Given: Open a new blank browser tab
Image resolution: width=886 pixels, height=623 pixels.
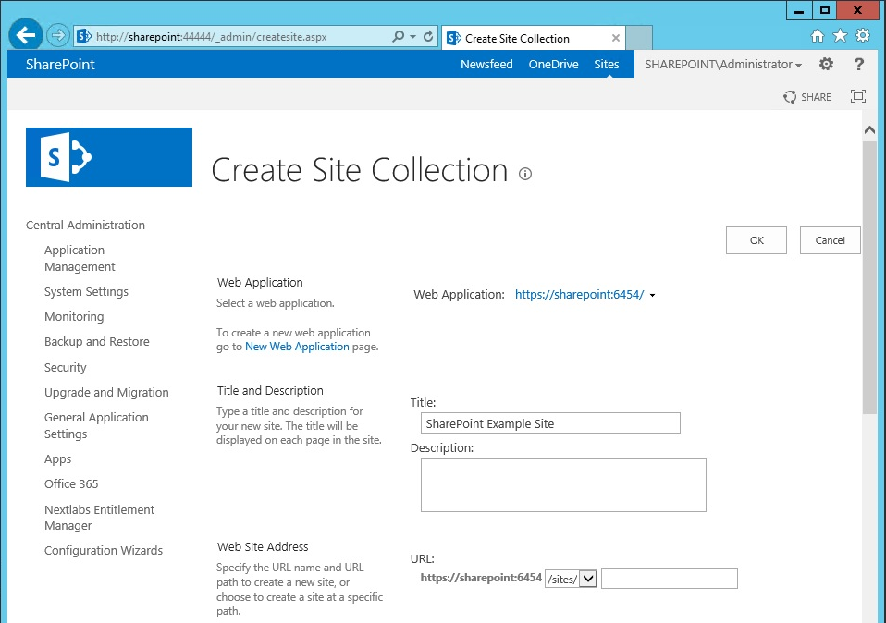Looking at the screenshot, I should click(639, 37).
